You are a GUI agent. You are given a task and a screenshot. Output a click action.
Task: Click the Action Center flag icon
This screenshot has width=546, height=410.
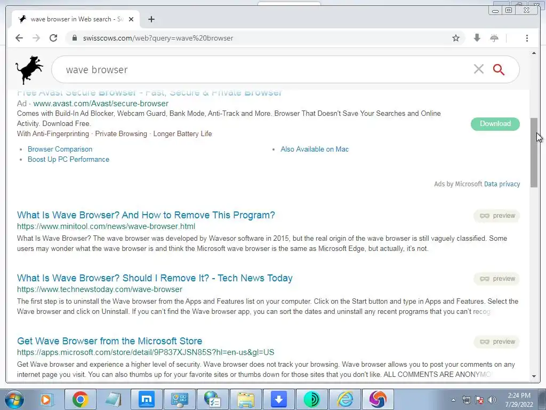(x=479, y=400)
